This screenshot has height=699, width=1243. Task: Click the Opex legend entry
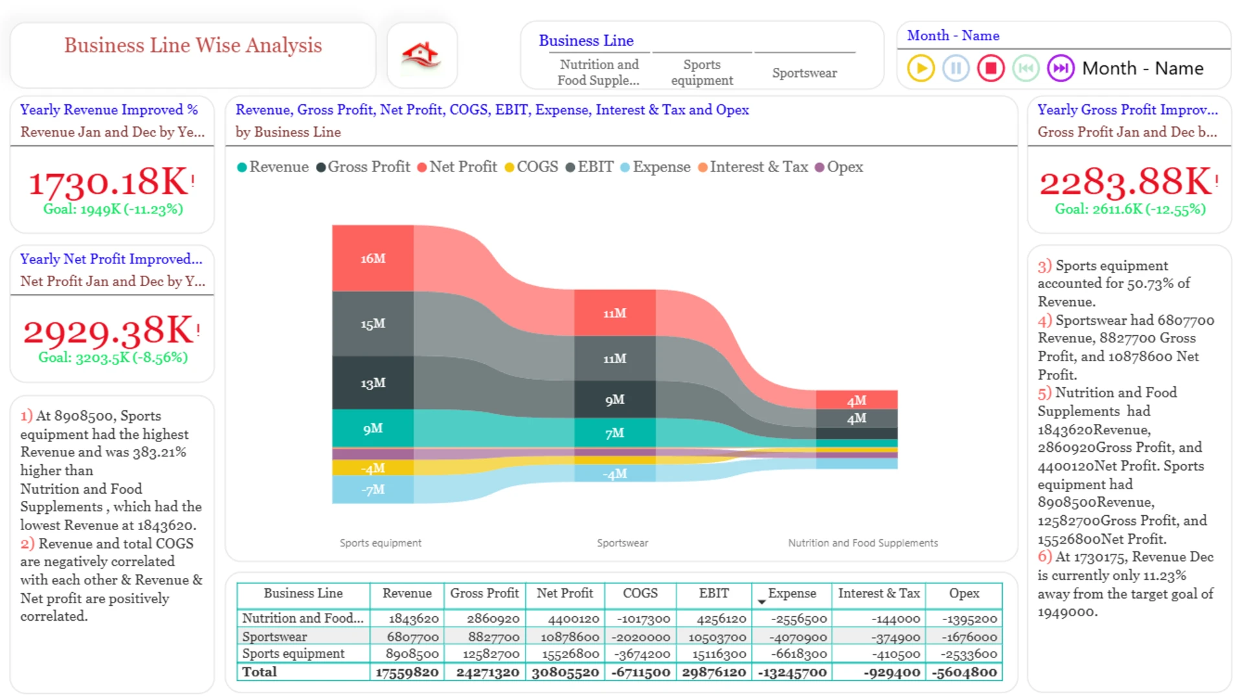click(x=838, y=167)
